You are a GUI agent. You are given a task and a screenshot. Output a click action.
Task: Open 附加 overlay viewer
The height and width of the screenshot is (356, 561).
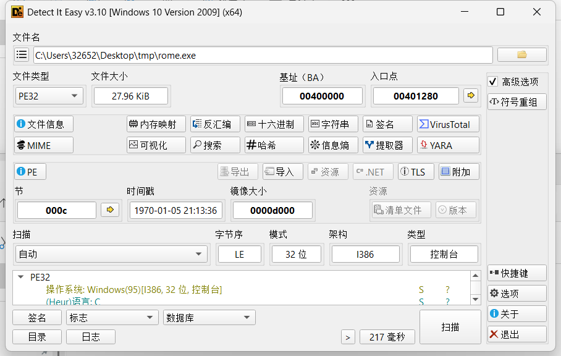[x=458, y=172]
